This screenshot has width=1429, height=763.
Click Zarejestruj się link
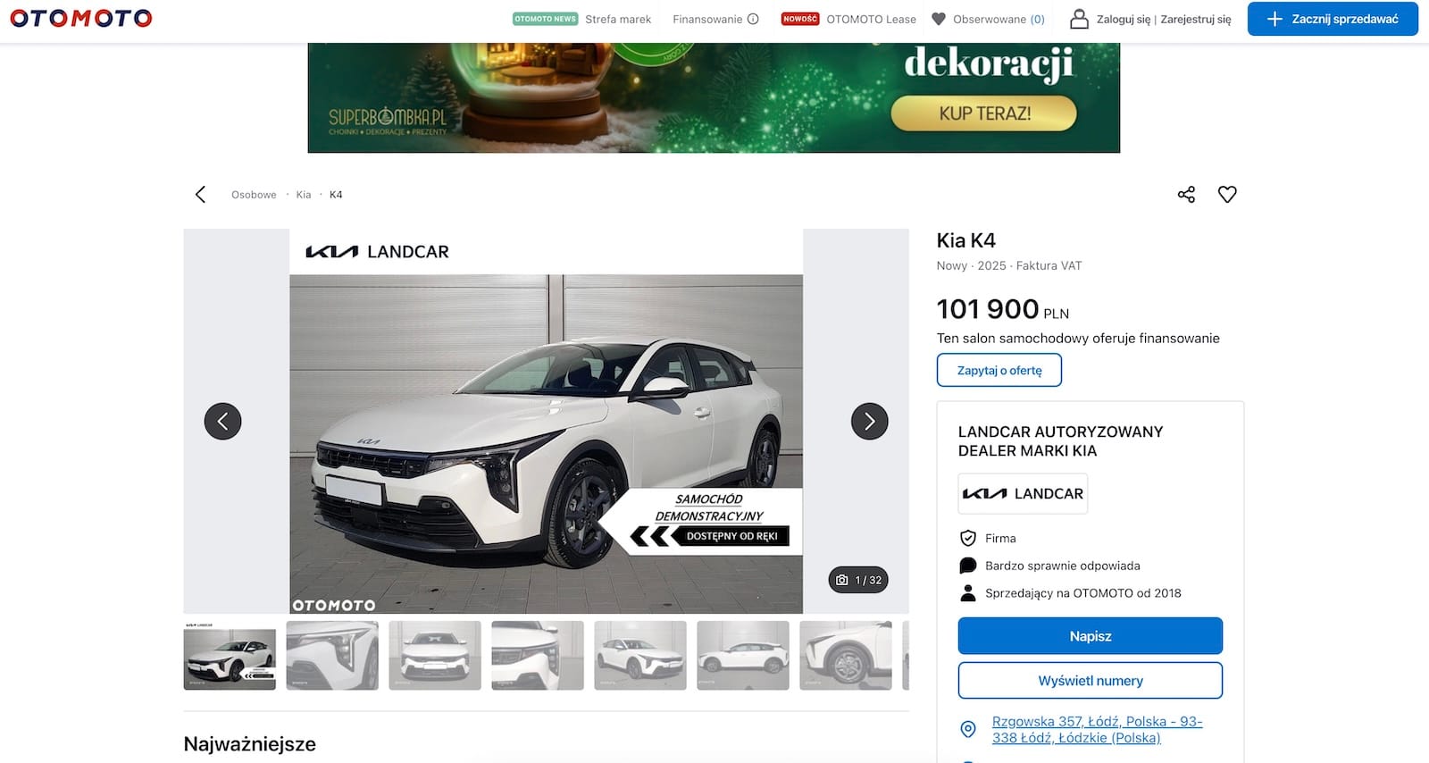pyautogui.click(x=1196, y=19)
